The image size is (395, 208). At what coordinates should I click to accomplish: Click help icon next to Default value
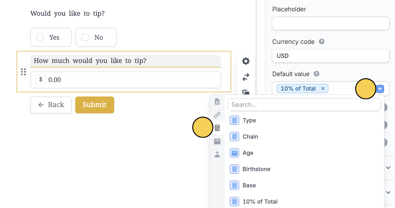coord(316,74)
